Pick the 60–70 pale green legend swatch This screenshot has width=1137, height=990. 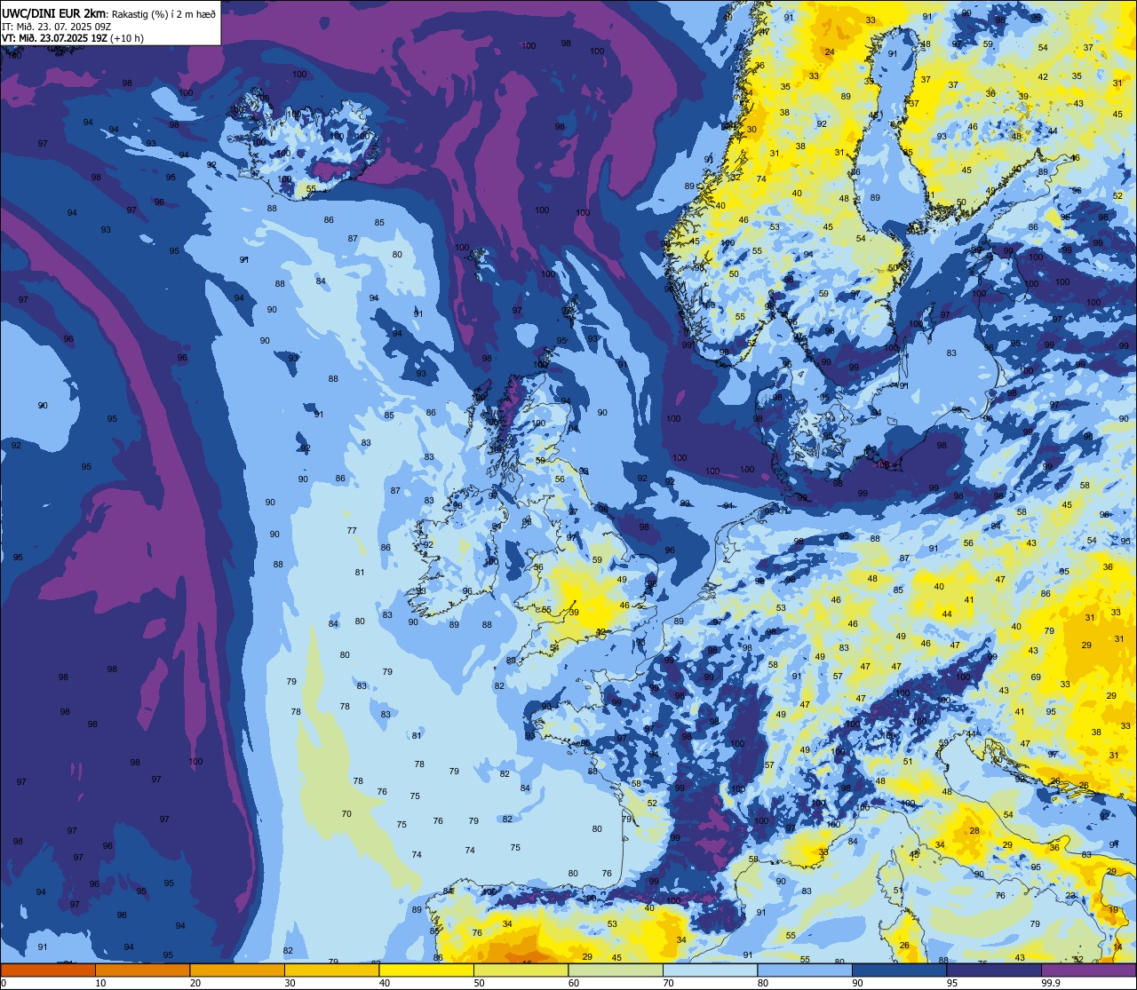tap(616, 970)
